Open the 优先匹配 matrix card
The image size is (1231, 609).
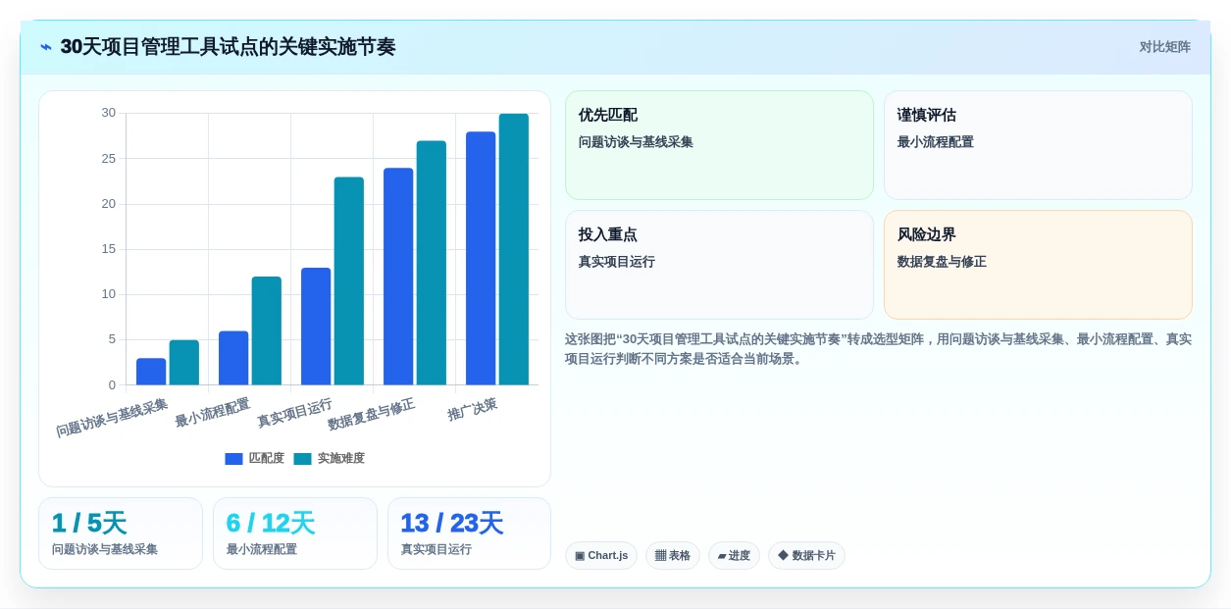[x=719, y=145]
